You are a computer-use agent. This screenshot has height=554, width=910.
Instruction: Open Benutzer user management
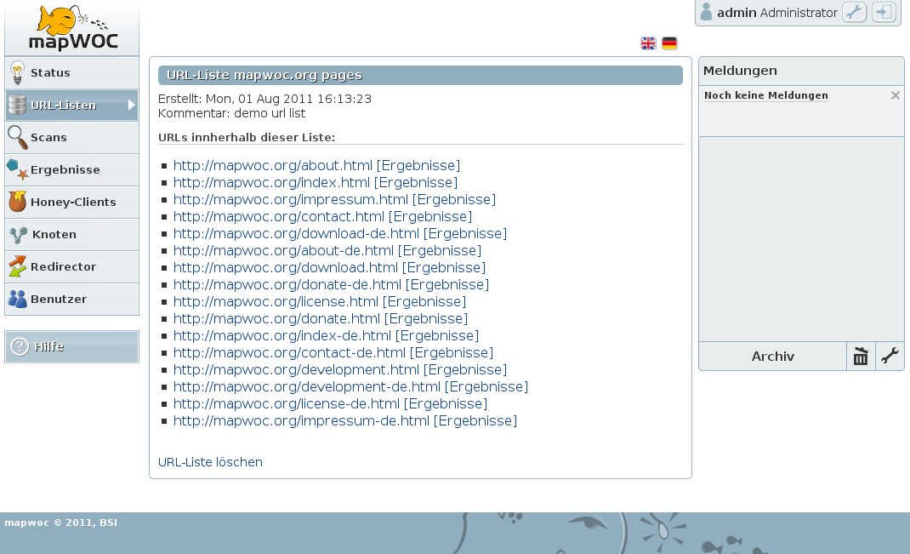pyautogui.click(x=71, y=300)
